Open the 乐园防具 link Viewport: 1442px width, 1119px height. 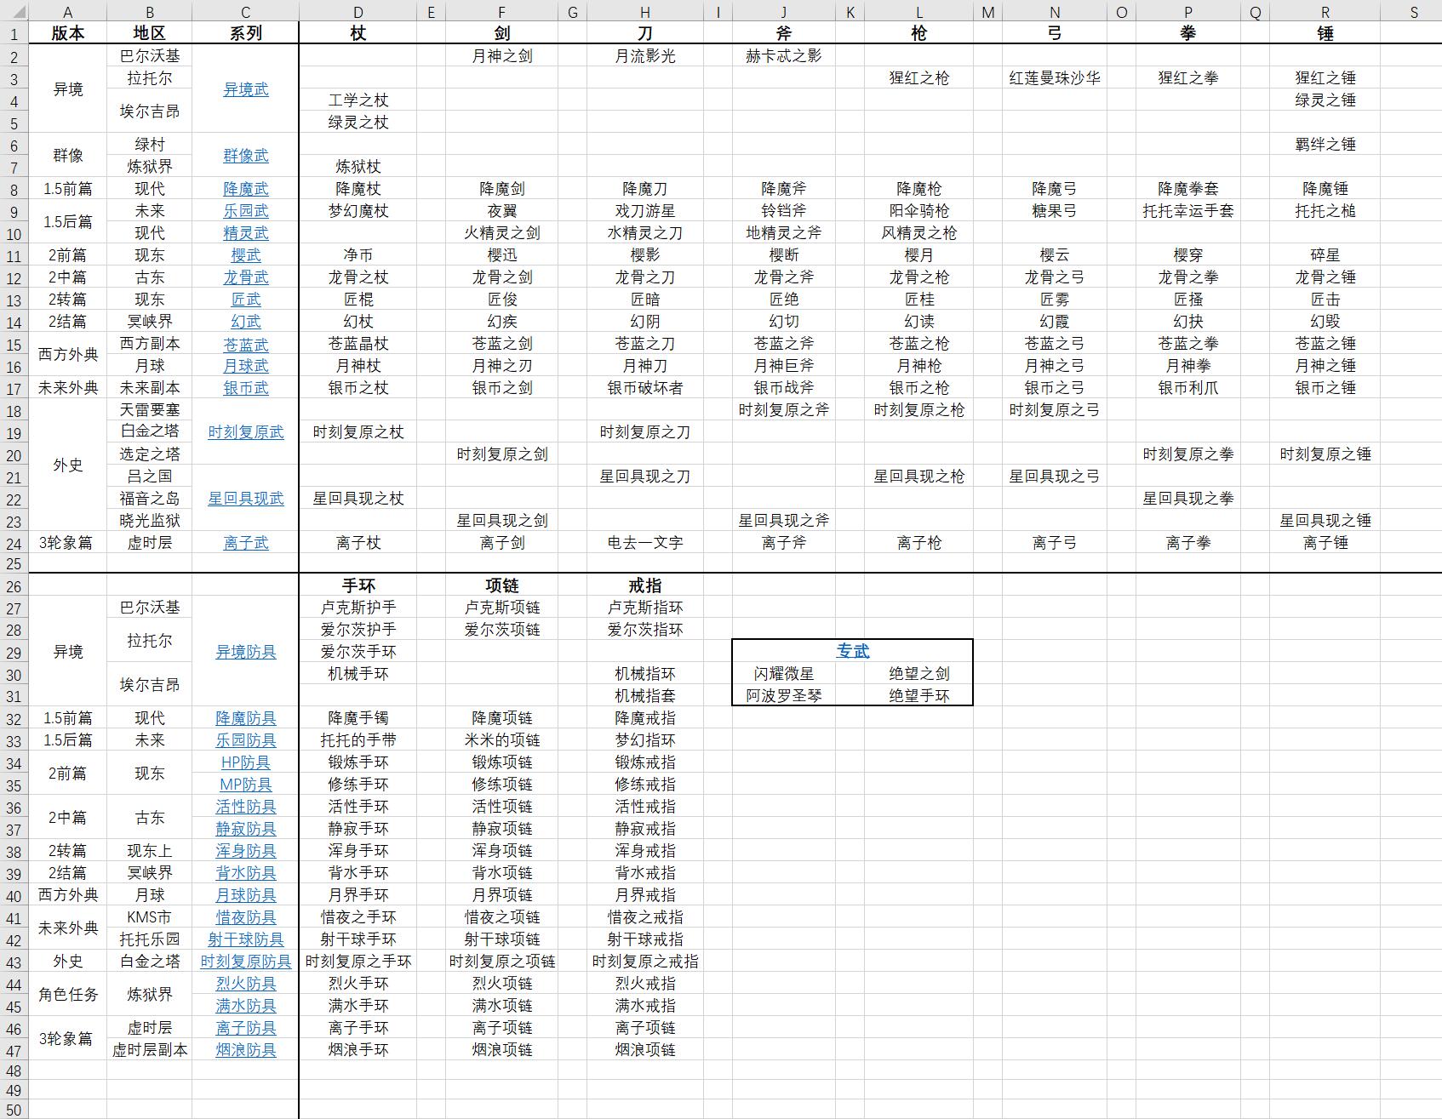pyautogui.click(x=245, y=740)
